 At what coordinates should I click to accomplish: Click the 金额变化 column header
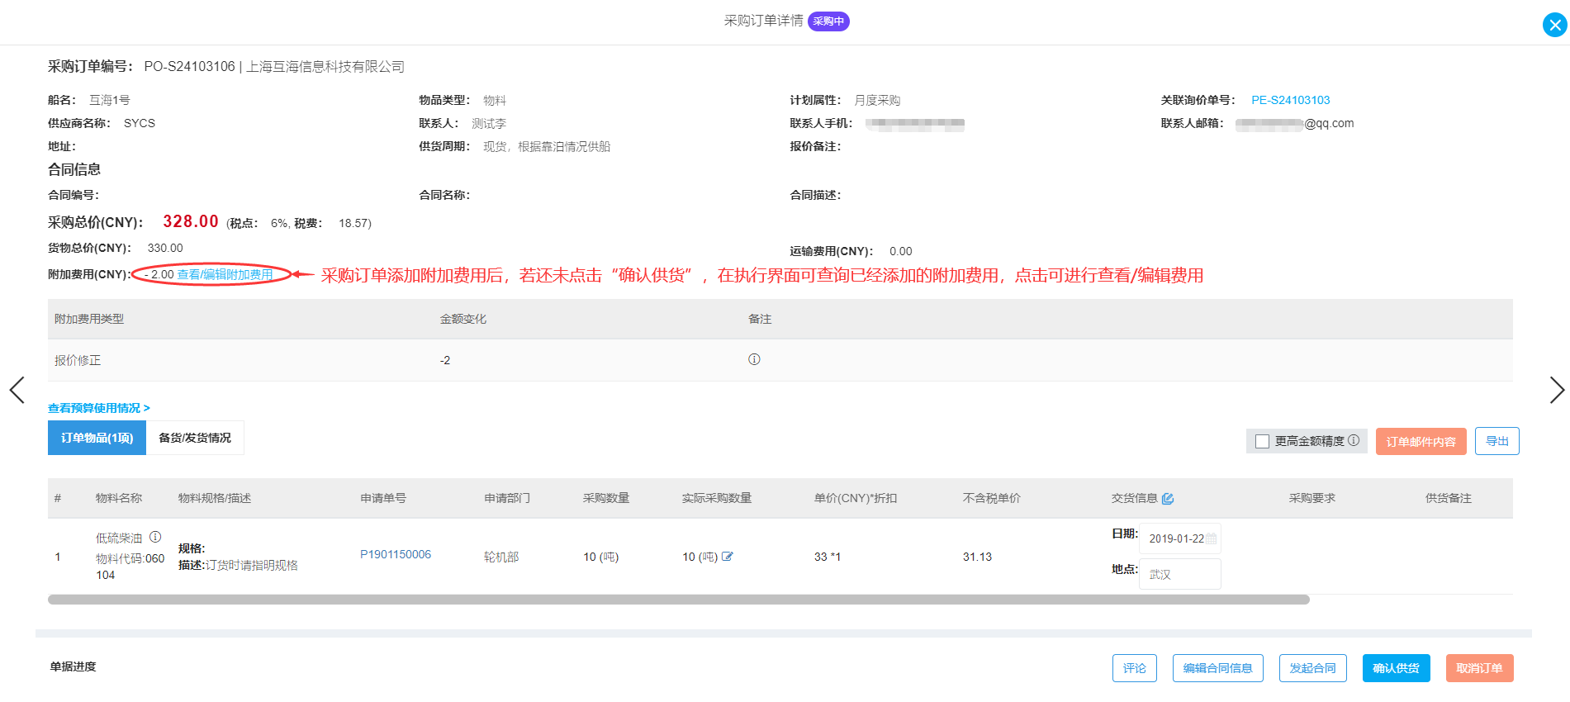(462, 319)
